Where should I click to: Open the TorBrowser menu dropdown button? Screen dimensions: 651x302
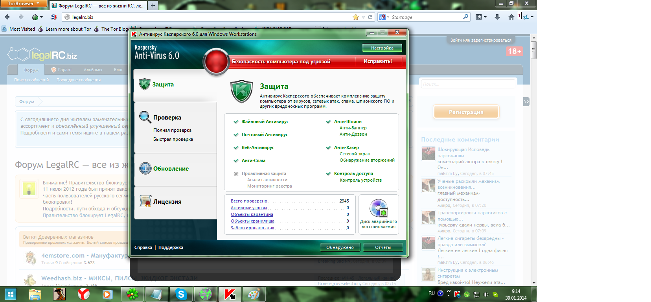pos(24,4)
